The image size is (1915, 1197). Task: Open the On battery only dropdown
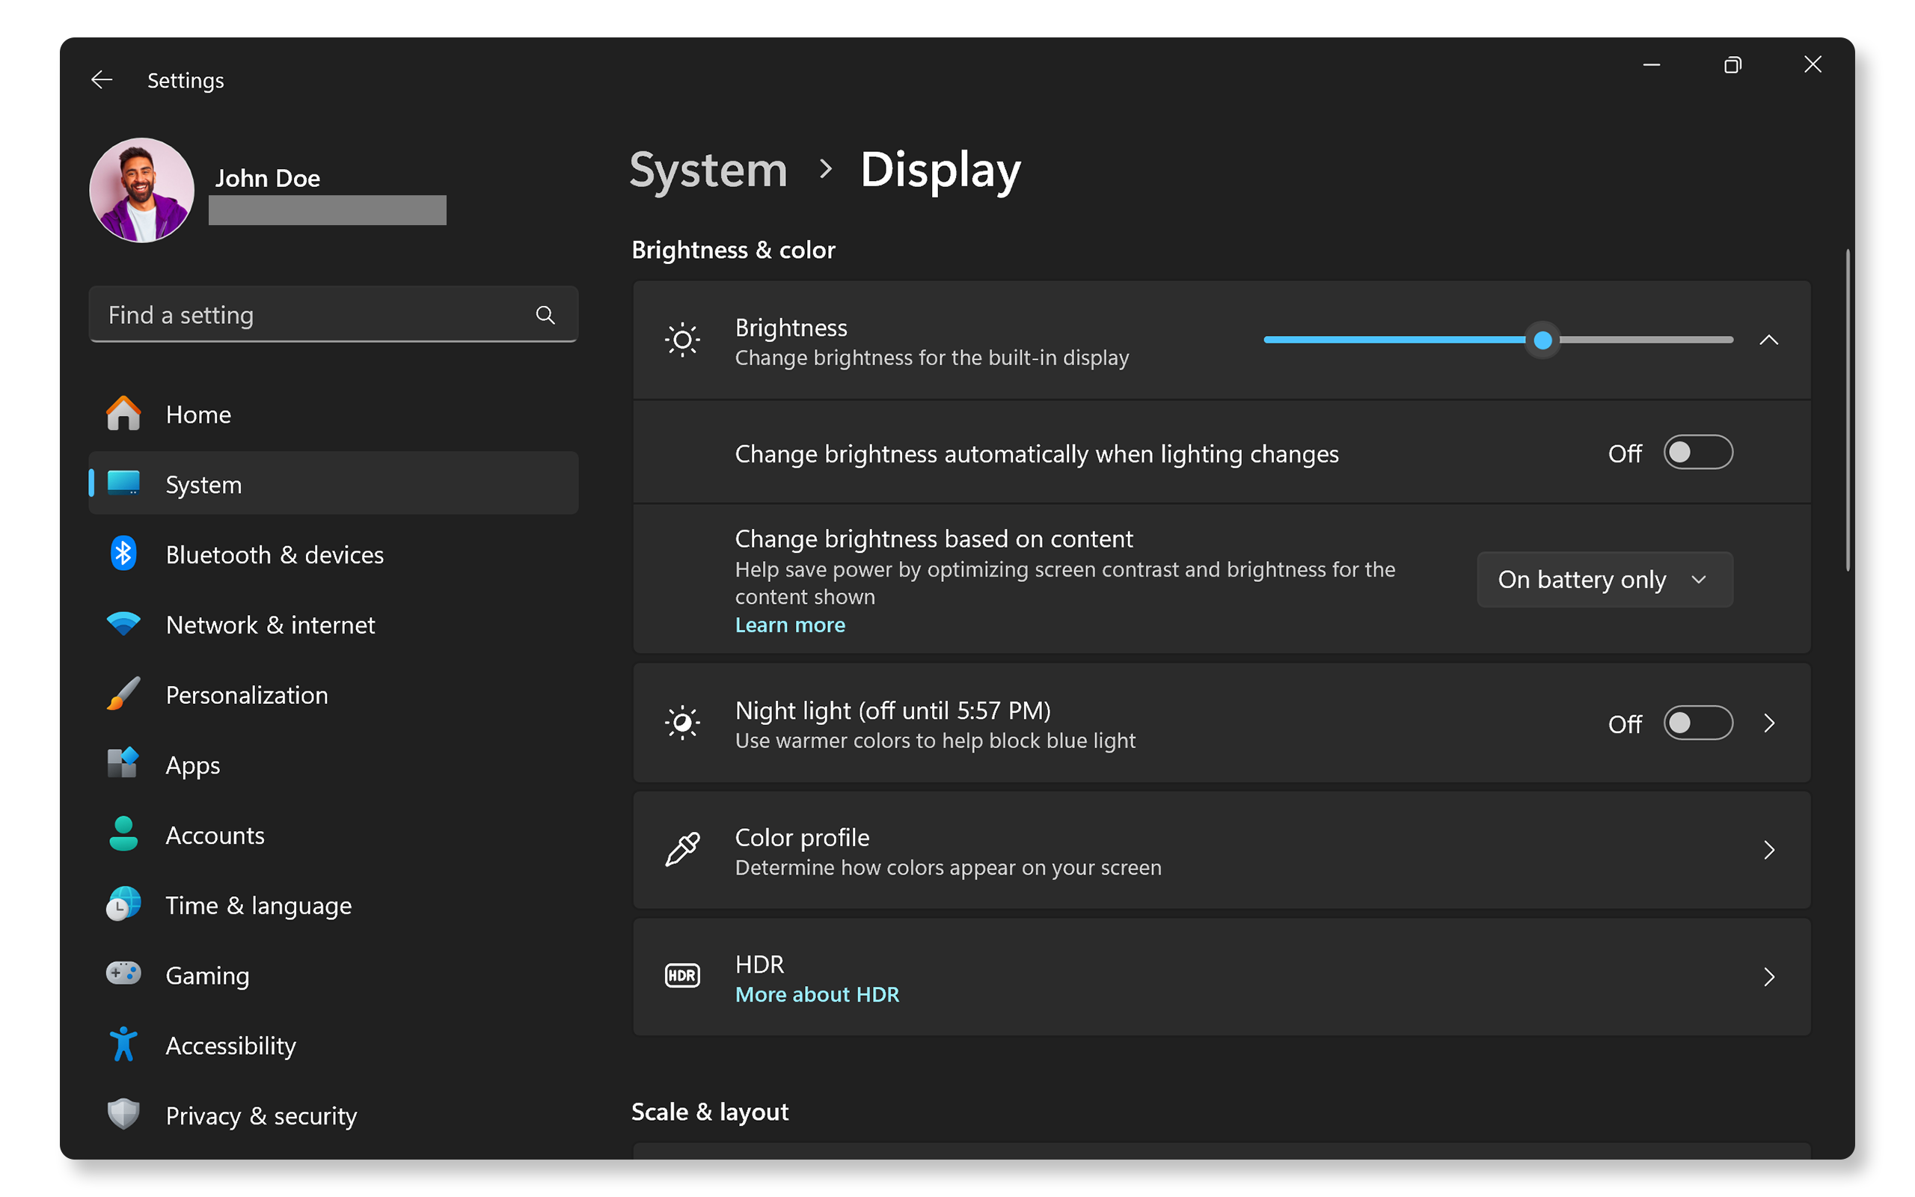[x=1604, y=579]
